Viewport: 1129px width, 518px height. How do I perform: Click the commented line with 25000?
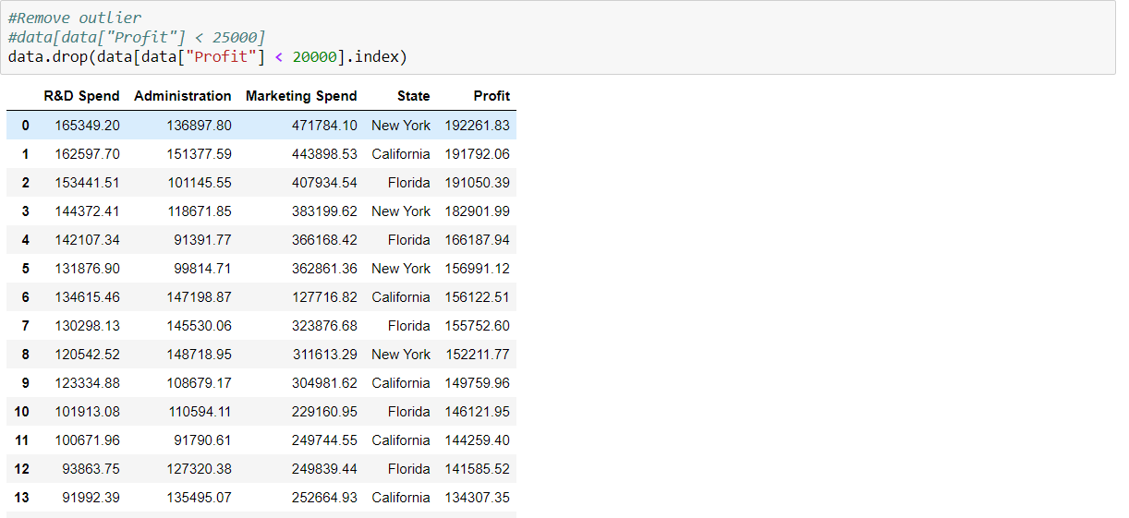point(137,38)
